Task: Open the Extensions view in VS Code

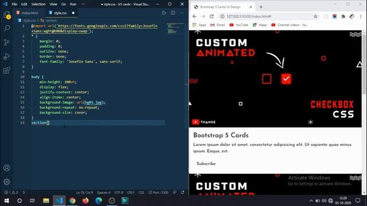Action: point(7,70)
